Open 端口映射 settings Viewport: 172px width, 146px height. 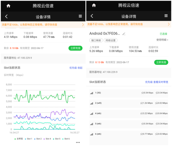[96, 40]
